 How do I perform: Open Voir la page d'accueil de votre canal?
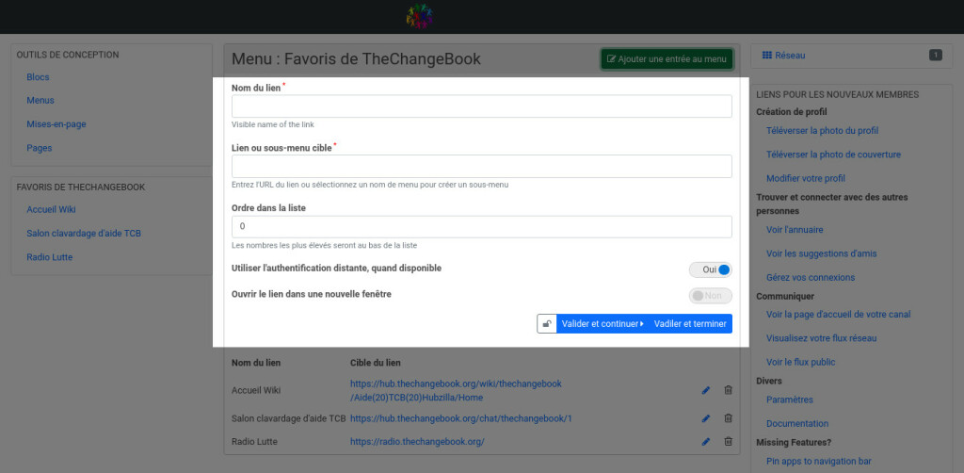pyautogui.click(x=838, y=315)
